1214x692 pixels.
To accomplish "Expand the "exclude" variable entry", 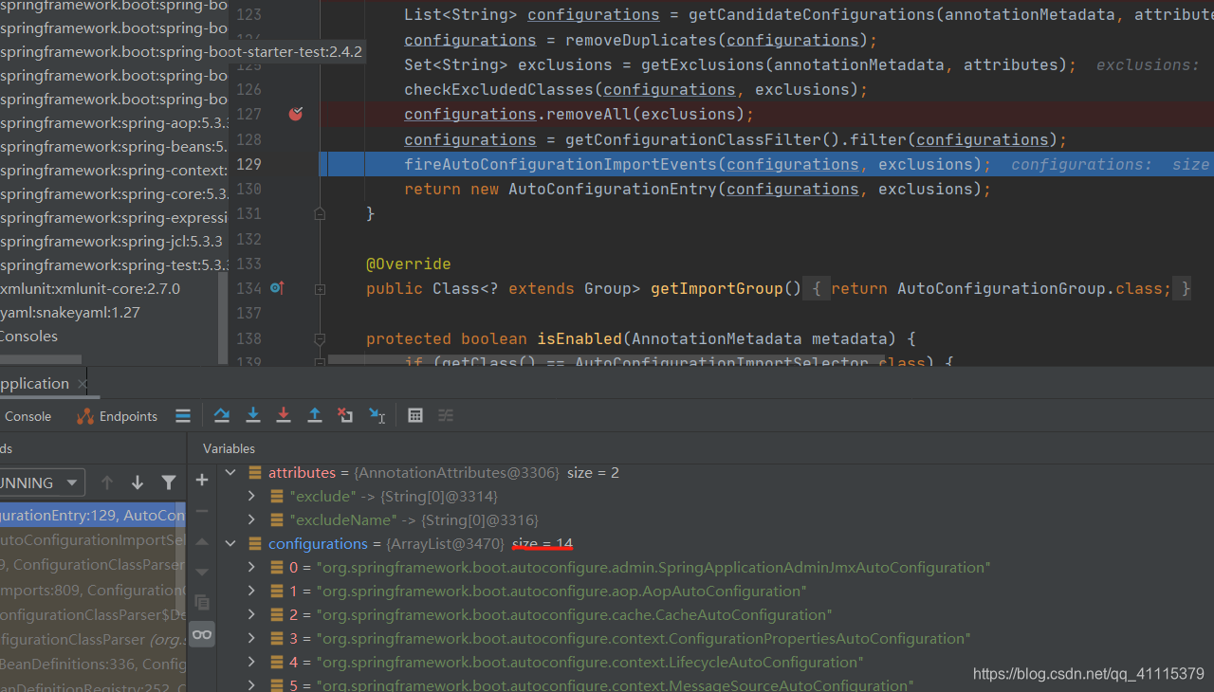I will (251, 496).
